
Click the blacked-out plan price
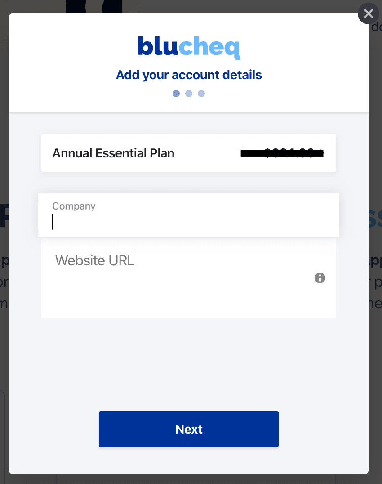coord(282,153)
